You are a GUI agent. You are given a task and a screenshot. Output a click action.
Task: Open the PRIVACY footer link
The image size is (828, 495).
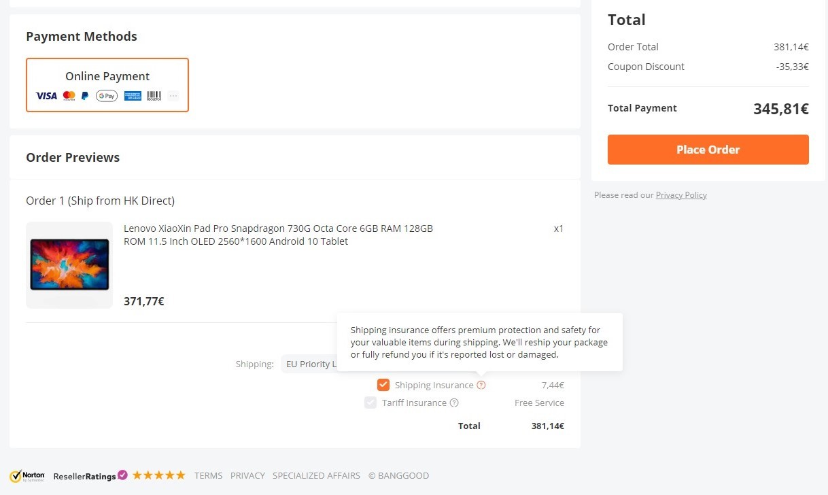click(x=247, y=476)
